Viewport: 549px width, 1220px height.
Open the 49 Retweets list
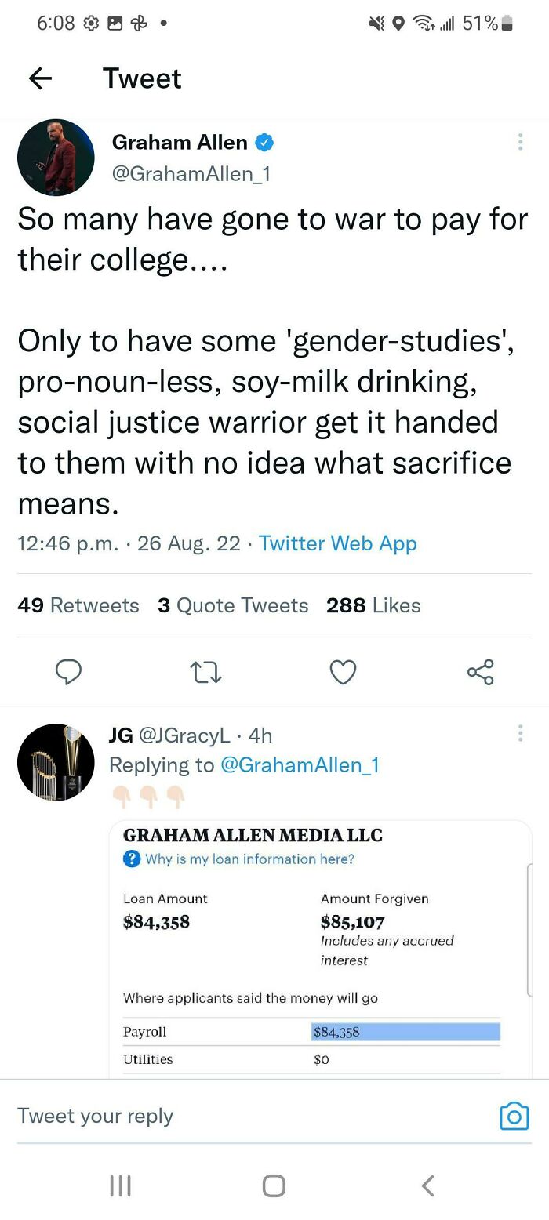(x=78, y=605)
